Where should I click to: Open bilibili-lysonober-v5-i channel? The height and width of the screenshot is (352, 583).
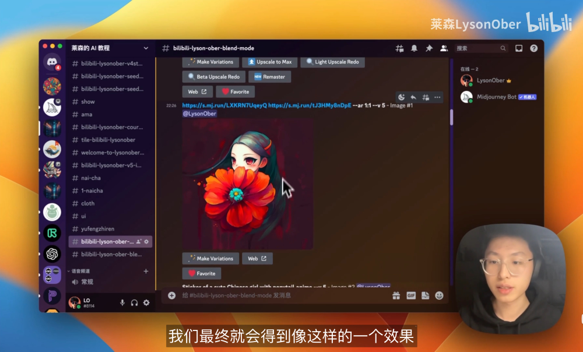[110, 165]
